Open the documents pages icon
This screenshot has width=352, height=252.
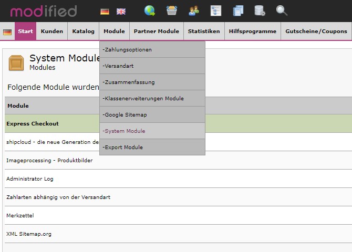pyautogui.click(x=238, y=11)
